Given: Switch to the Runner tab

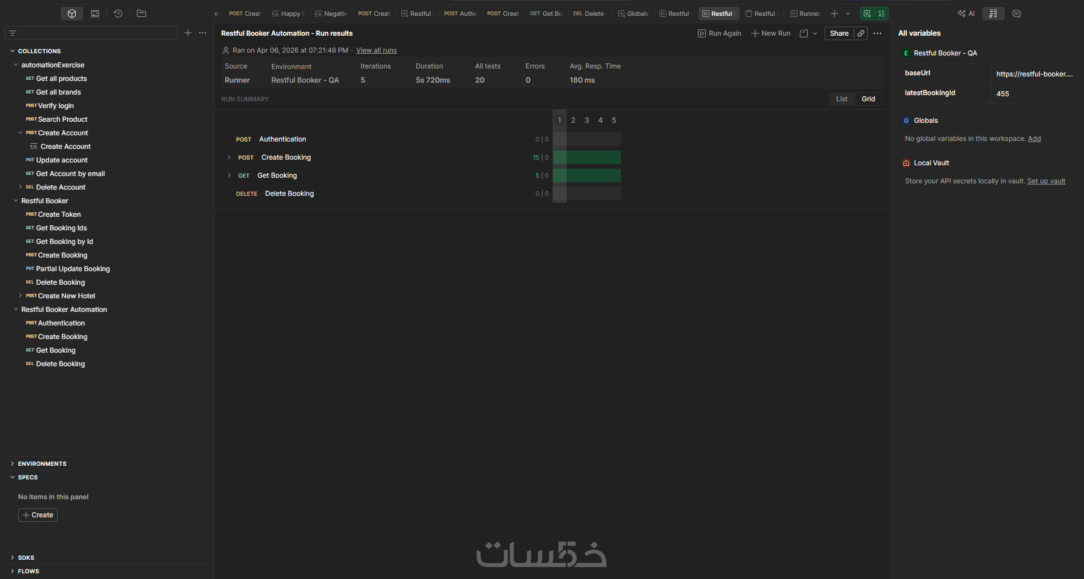Looking at the screenshot, I should click(x=805, y=14).
